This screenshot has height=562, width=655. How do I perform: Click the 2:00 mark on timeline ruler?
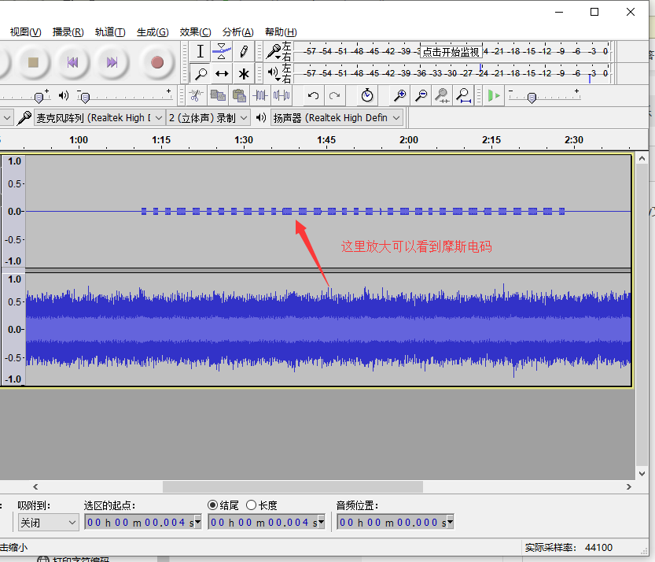coord(409,139)
